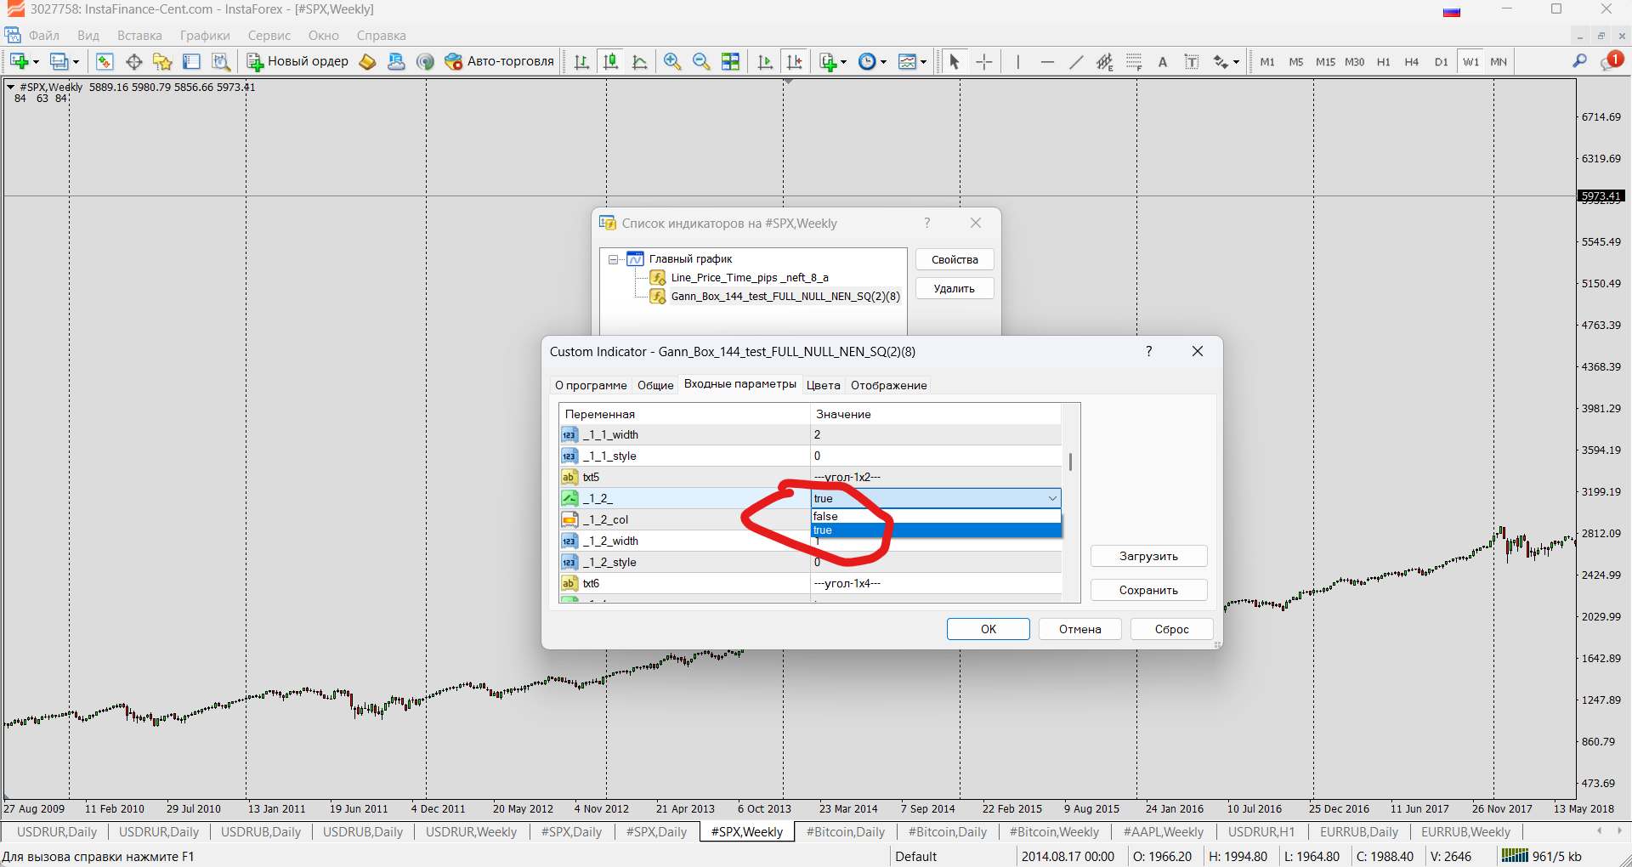Open the signals radar icon in toolbar
The image size is (1632, 867).
point(425,61)
